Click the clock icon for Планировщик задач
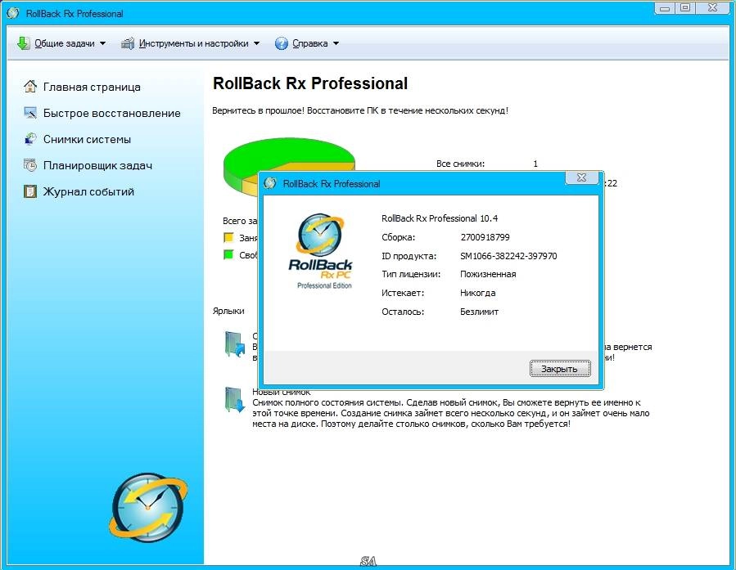Image resolution: width=736 pixels, height=570 pixels. click(x=30, y=165)
